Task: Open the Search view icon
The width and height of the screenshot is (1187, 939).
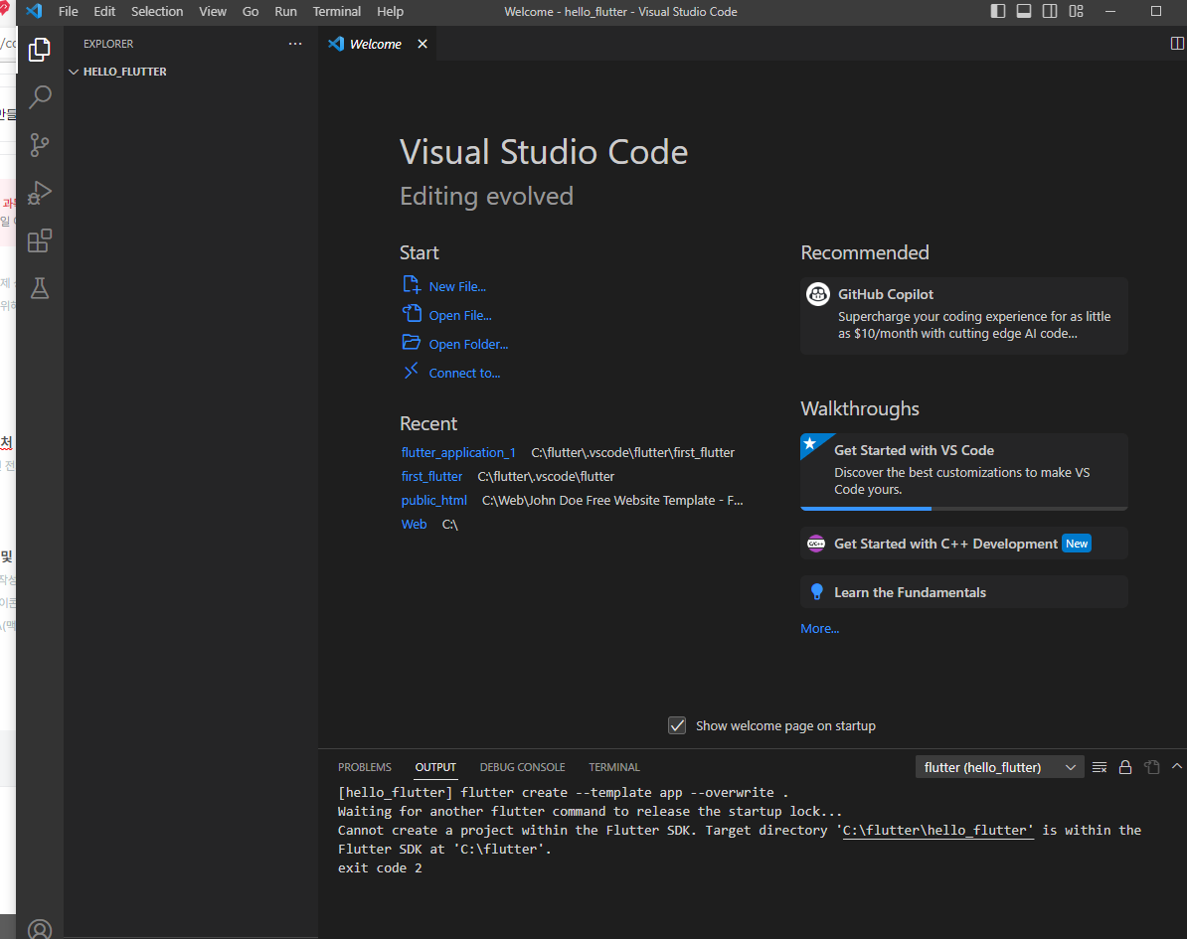Action: pyautogui.click(x=40, y=96)
